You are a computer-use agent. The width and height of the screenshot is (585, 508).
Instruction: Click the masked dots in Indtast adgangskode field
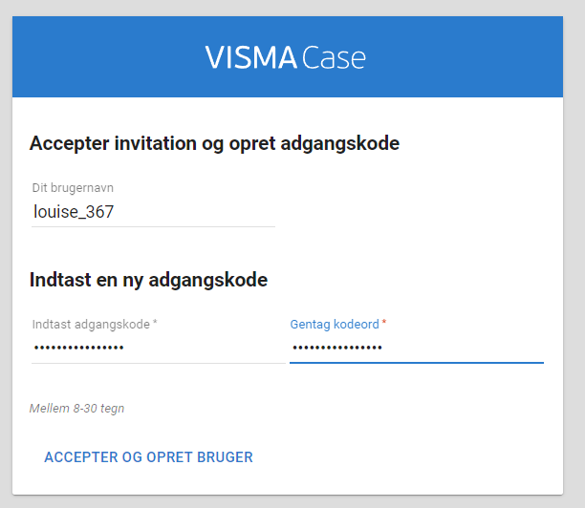tap(78, 349)
